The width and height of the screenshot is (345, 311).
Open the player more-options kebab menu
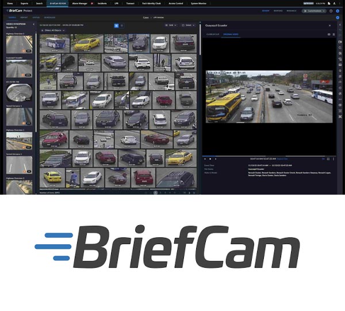(x=333, y=159)
